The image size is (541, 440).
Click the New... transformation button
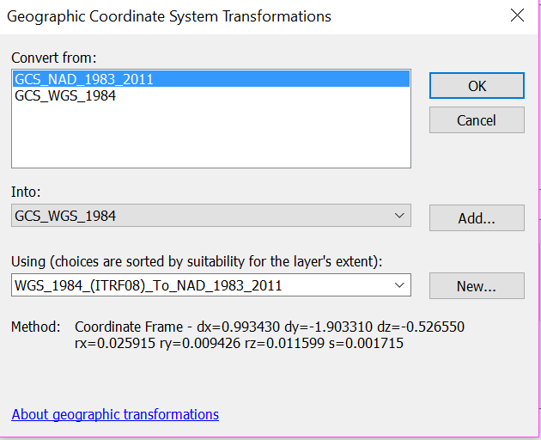click(477, 286)
